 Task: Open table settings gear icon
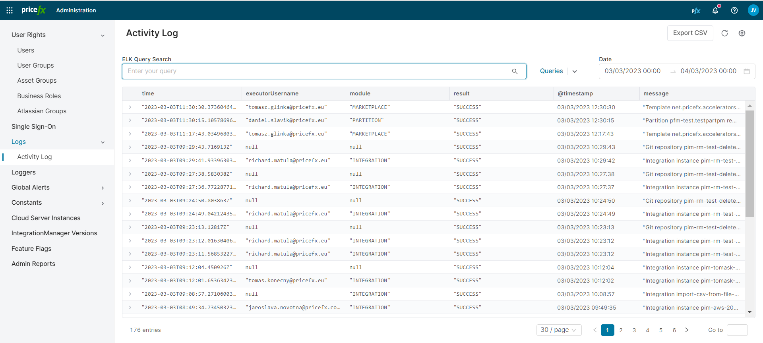pyautogui.click(x=742, y=33)
